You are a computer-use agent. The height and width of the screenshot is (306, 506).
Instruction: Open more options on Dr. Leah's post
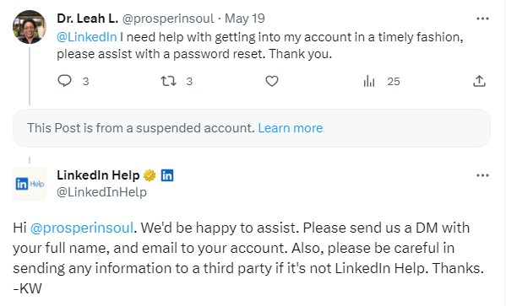[482, 19]
